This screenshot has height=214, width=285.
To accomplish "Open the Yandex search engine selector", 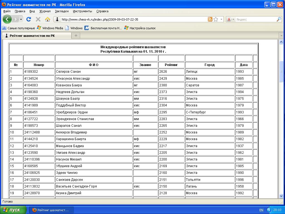I will (230, 19).
